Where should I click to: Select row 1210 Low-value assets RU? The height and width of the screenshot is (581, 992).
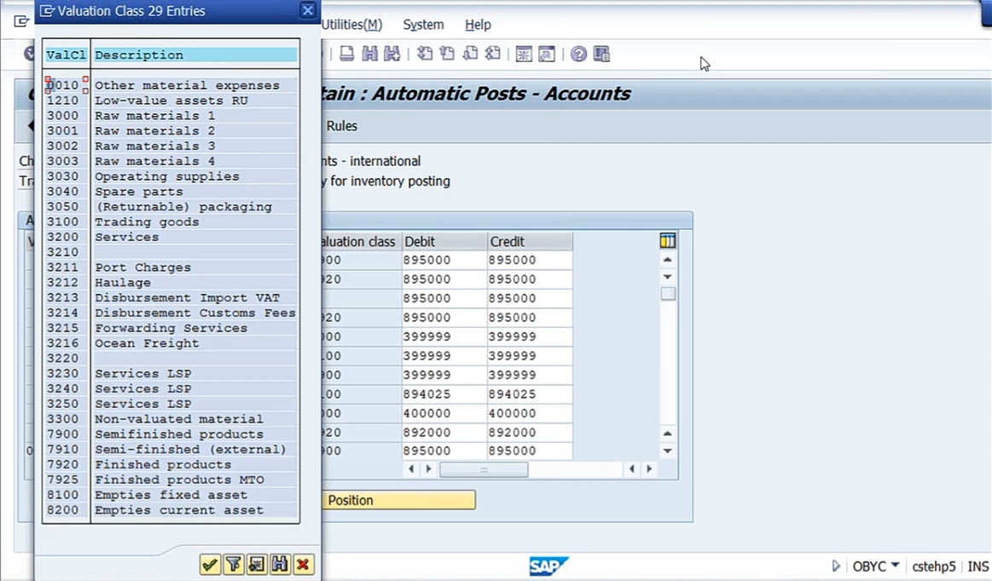click(171, 101)
